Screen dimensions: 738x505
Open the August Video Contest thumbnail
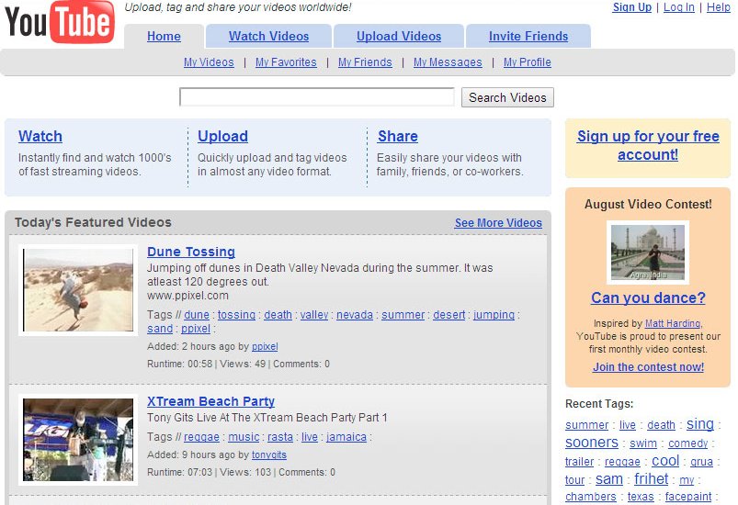pyautogui.click(x=648, y=252)
